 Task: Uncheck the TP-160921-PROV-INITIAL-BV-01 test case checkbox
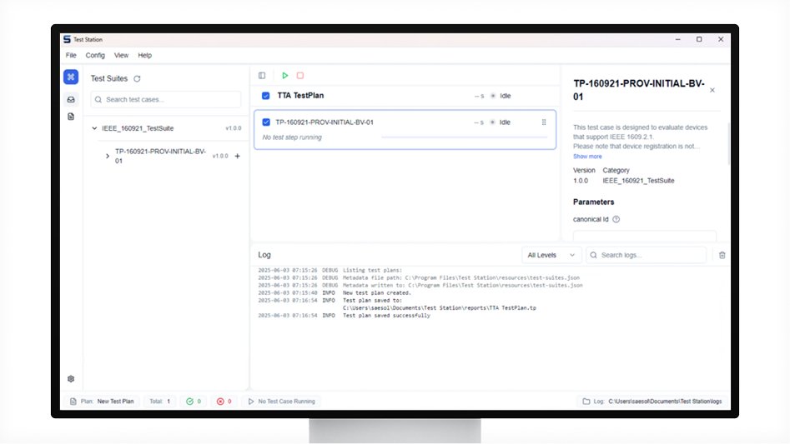point(266,122)
